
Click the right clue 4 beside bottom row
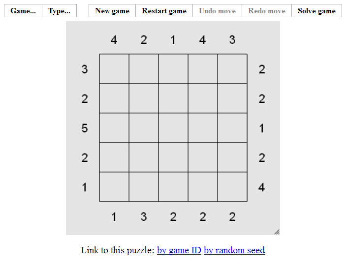[262, 187]
